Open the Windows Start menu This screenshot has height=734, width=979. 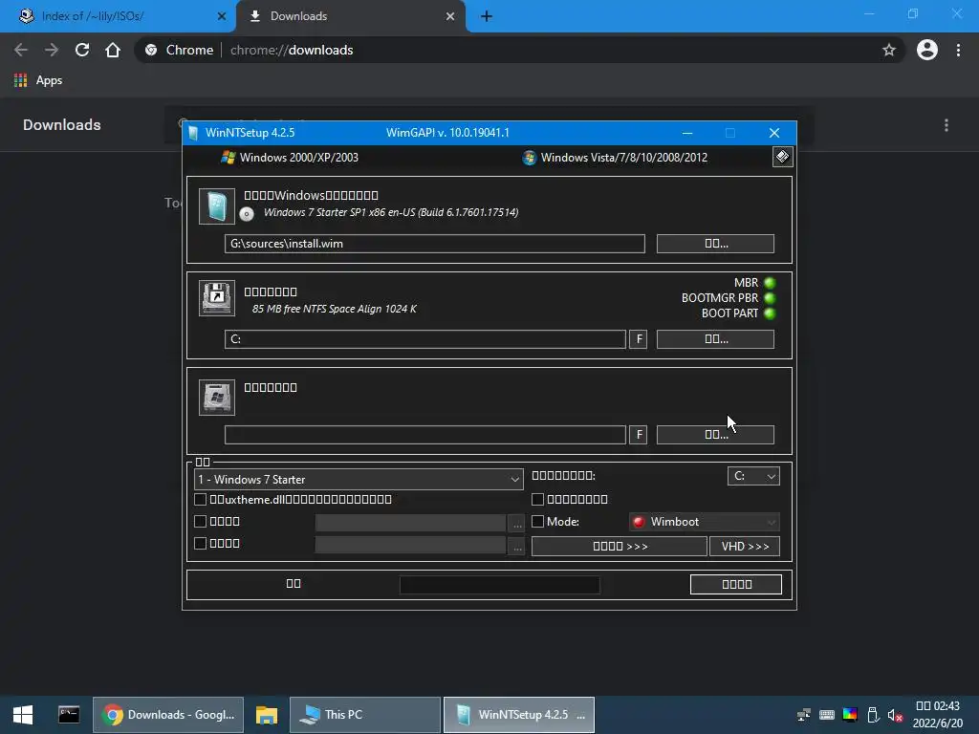(x=23, y=715)
